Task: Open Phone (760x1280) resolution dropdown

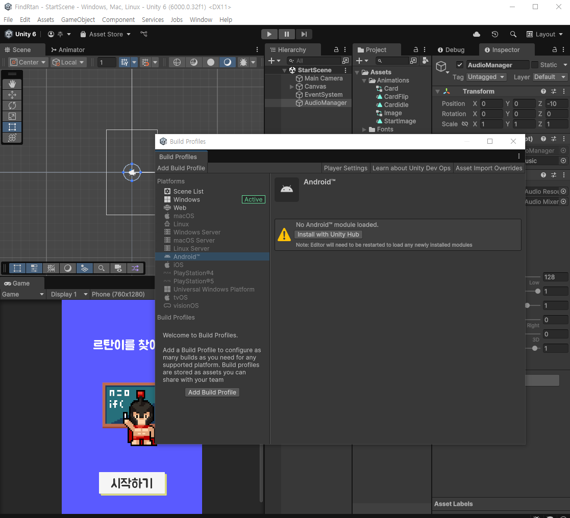Action: [x=118, y=294]
